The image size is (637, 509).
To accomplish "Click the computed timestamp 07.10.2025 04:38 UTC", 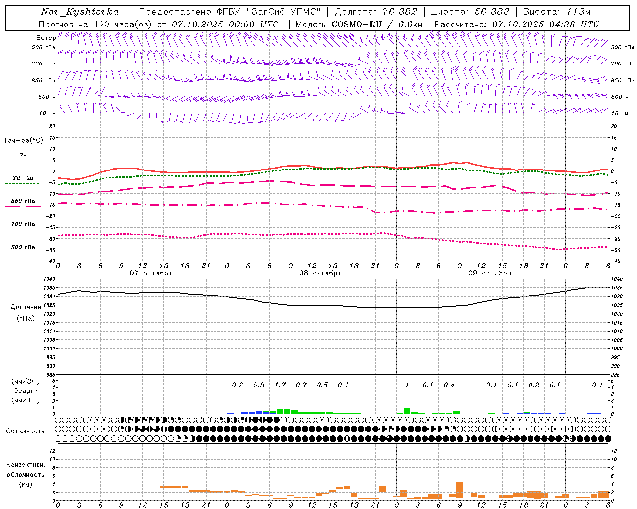I will [545, 24].
